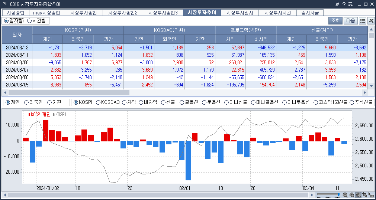Screen dimensions: 376x200
Task: Click the chart's horizontal scrollbar track
Action: 158,195
